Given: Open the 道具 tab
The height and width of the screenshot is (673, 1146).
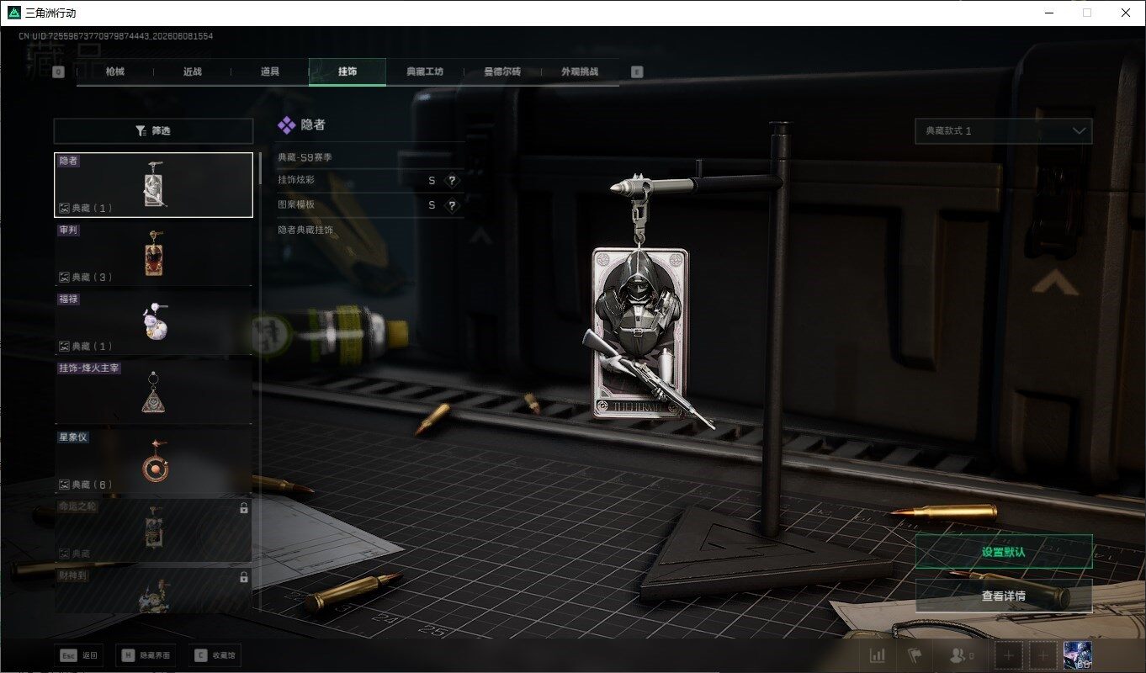Looking at the screenshot, I should click(269, 72).
